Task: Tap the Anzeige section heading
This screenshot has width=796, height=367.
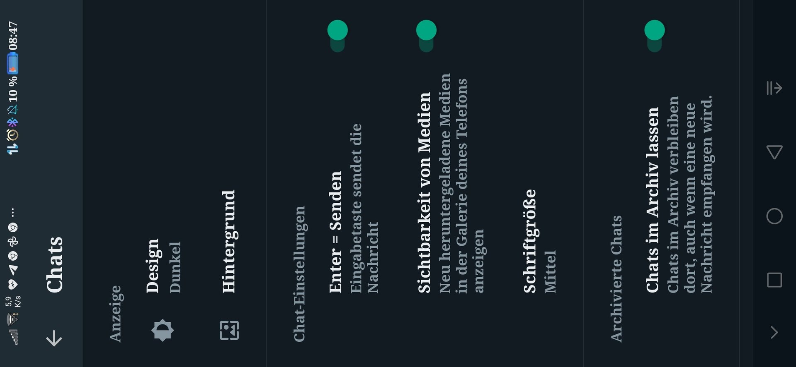Action: [x=116, y=314]
